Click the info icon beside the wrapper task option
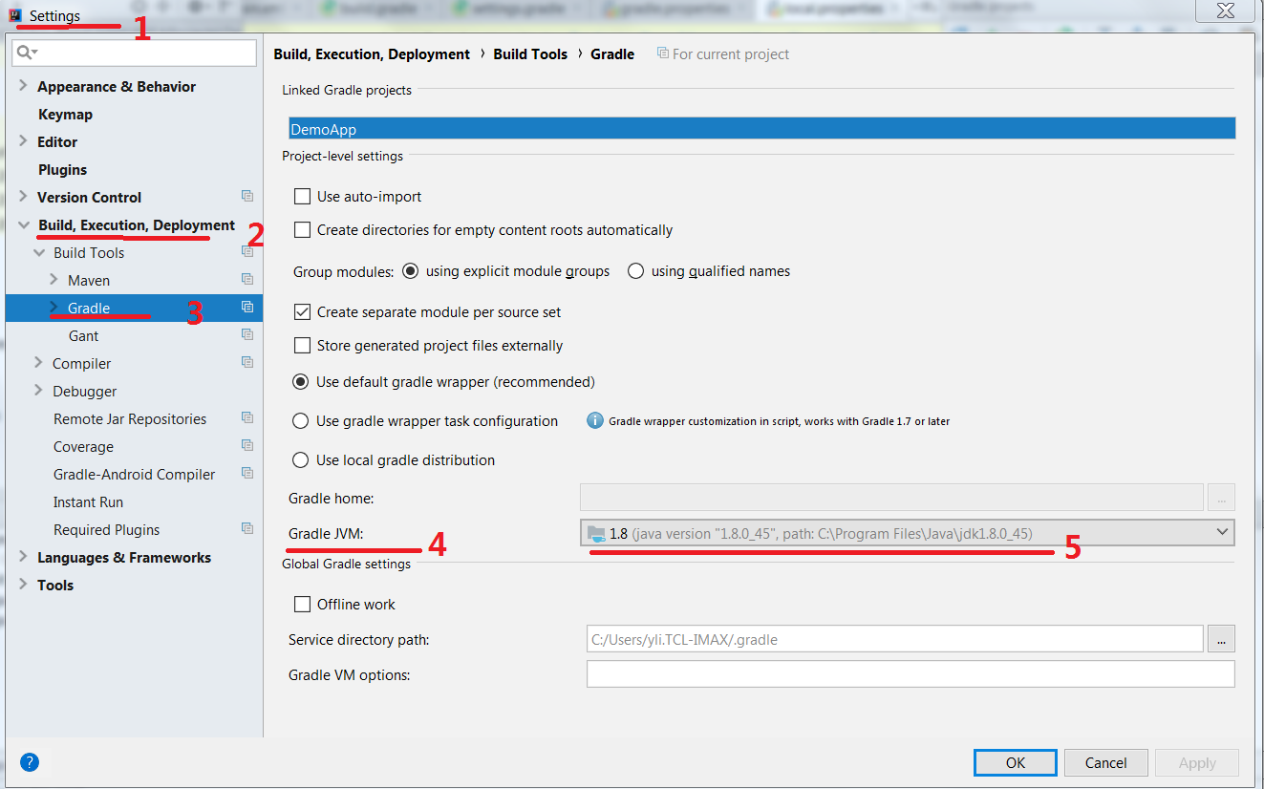The width and height of the screenshot is (1264, 789). tap(595, 421)
